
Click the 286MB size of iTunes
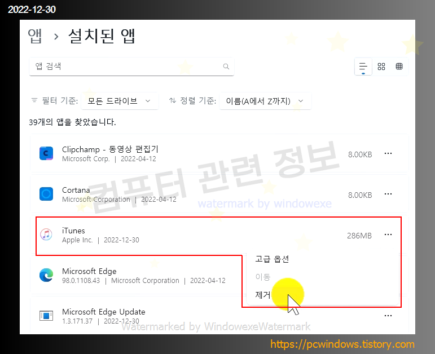coord(359,236)
